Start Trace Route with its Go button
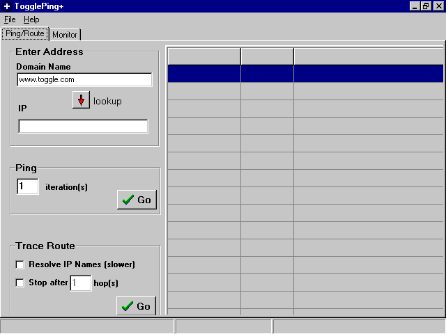This screenshot has height=334, width=446. coord(136,306)
